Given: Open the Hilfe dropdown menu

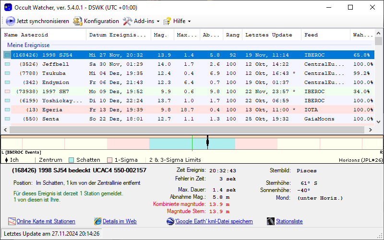Looking at the screenshot, I should point(177,21).
